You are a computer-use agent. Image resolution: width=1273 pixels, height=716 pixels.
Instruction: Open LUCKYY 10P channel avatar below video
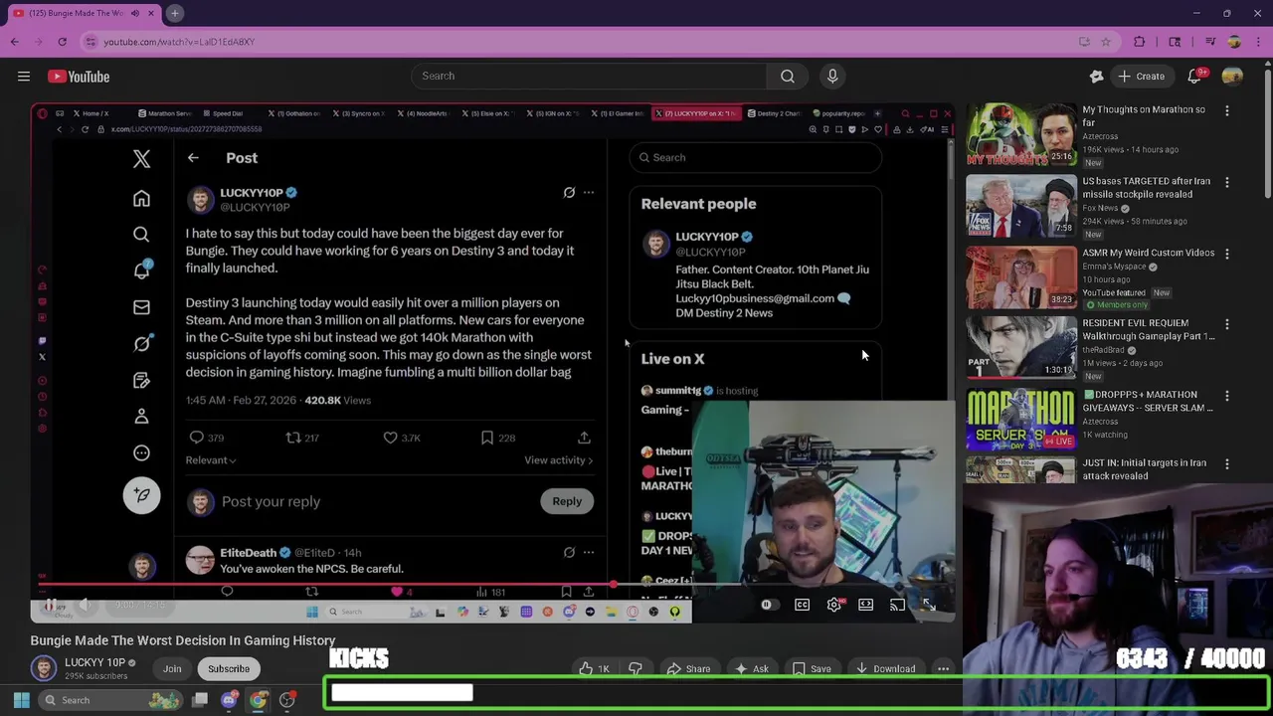pyautogui.click(x=44, y=668)
